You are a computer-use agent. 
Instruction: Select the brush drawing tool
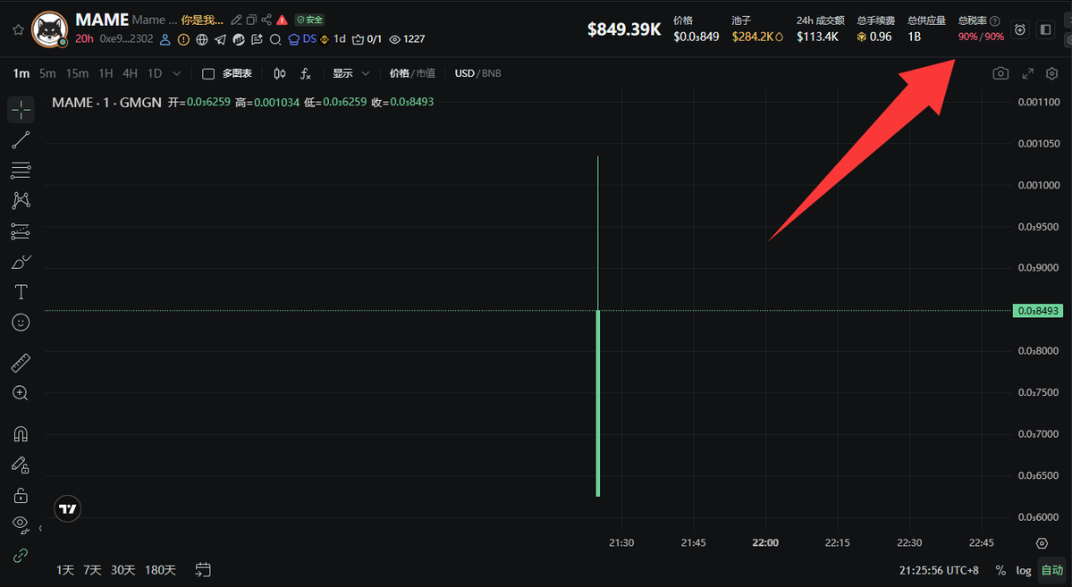tap(21, 263)
